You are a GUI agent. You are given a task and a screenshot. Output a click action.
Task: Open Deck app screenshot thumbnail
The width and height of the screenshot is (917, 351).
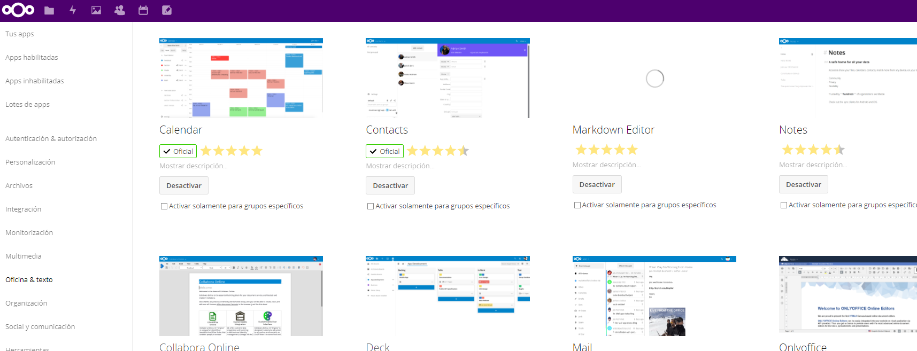pyautogui.click(x=448, y=296)
